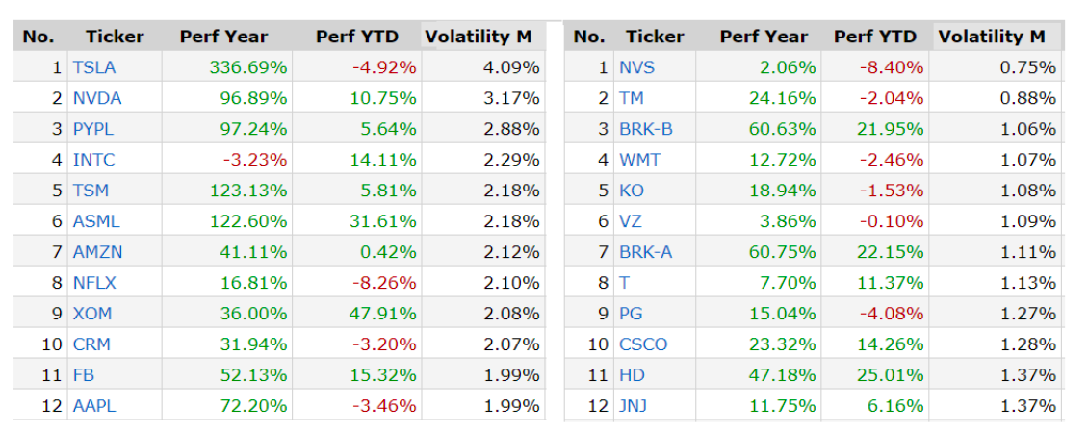
Task: Open the ASML ticker link
Action: pos(96,221)
